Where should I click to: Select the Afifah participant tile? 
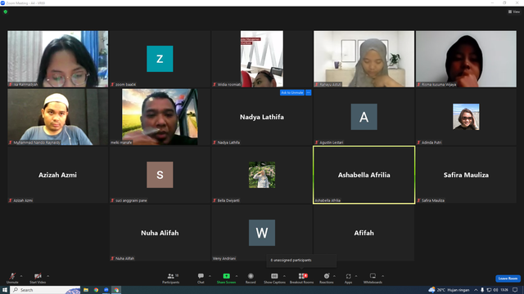[x=364, y=233]
